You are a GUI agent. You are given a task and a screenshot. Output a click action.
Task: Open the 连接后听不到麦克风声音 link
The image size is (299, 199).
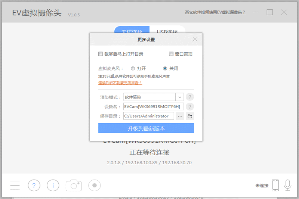[120, 83]
